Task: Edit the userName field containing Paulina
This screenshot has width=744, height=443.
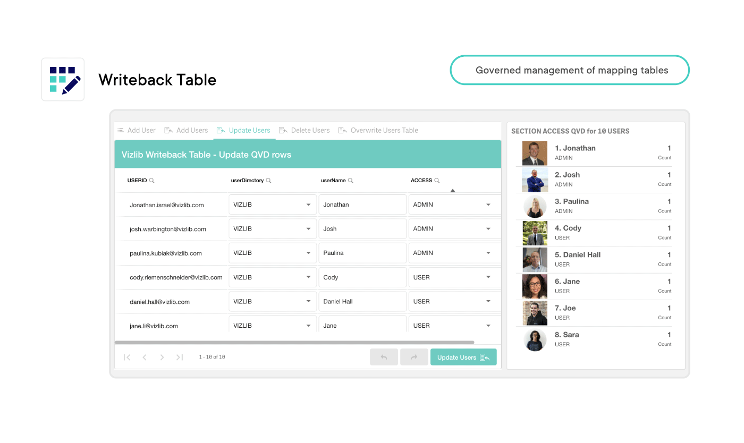Action: [362, 253]
